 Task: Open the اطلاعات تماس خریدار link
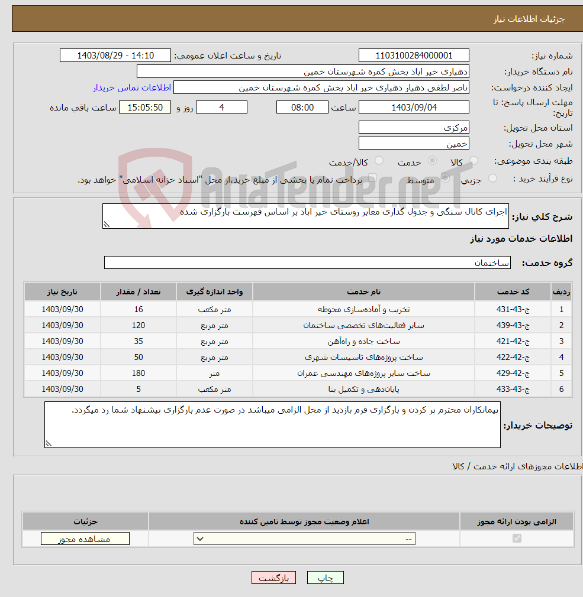pos(131,87)
